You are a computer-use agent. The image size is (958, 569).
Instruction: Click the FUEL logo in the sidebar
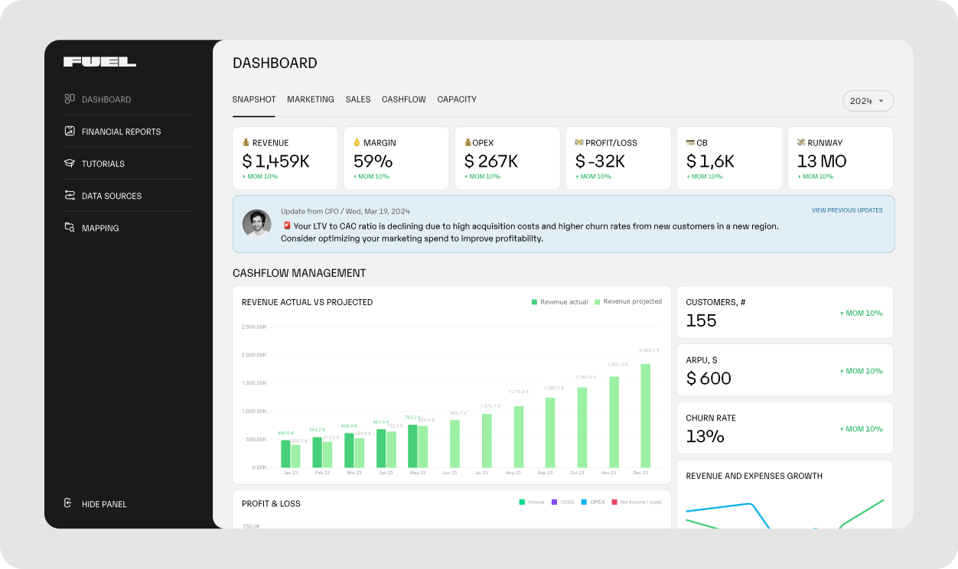100,61
